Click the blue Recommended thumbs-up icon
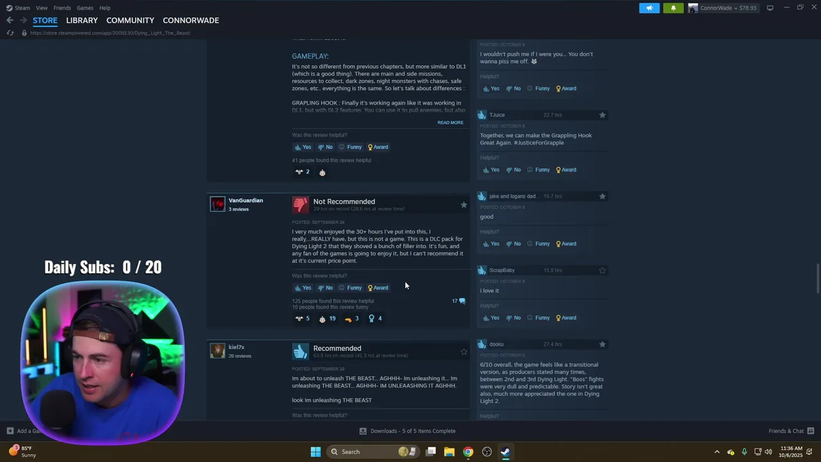 (300, 352)
